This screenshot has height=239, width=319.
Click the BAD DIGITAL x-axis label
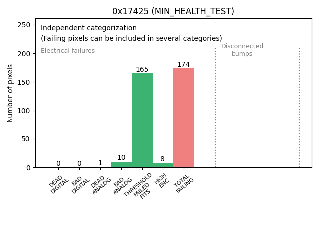coord(80,185)
